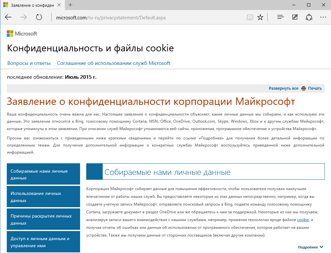
Task: Select Доступ к личным данным sidebar item
Action: click(x=44, y=242)
